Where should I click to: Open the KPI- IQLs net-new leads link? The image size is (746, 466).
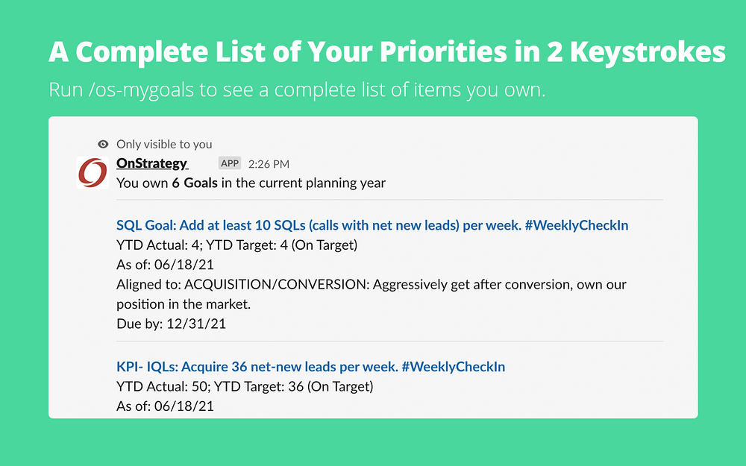[310, 367]
